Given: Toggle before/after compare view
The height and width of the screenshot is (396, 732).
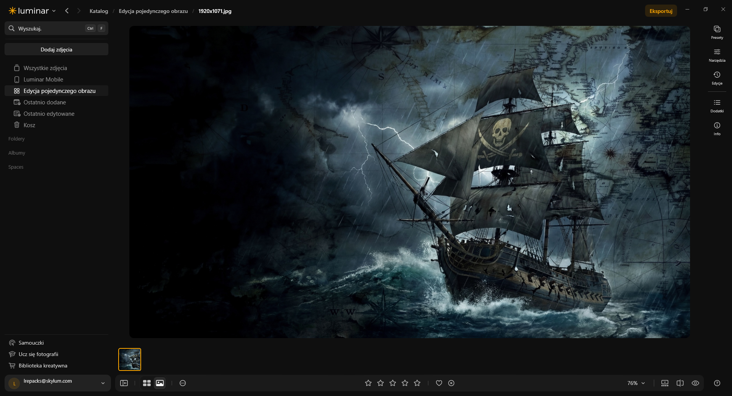Looking at the screenshot, I should (x=680, y=383).
